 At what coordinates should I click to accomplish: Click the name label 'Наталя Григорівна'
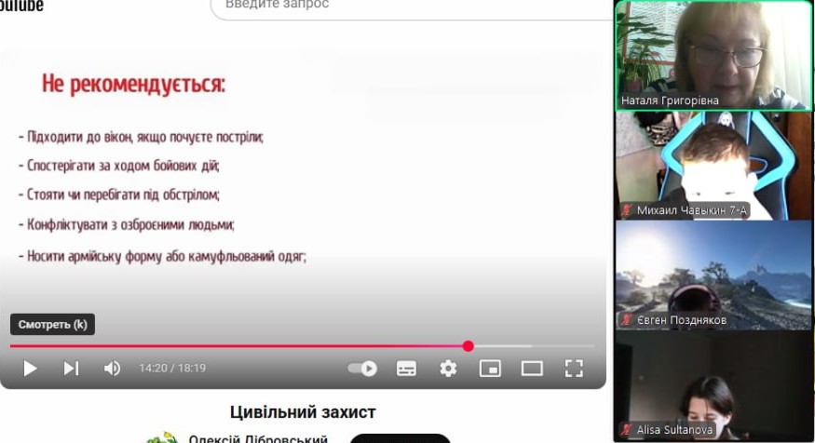pyautogui.click(x=670, y=101)
